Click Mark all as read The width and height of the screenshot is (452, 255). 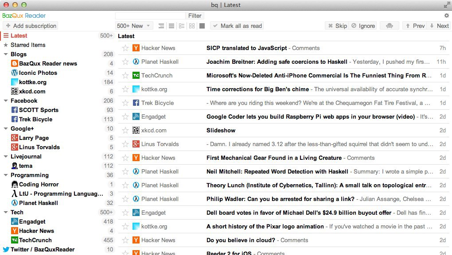click(x=237, y=26)
